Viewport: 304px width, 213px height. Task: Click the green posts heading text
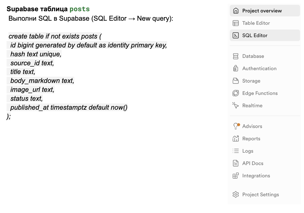[x=80, y=9]
